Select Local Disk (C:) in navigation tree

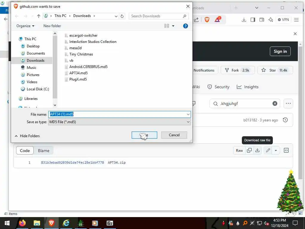click(38, 89)
